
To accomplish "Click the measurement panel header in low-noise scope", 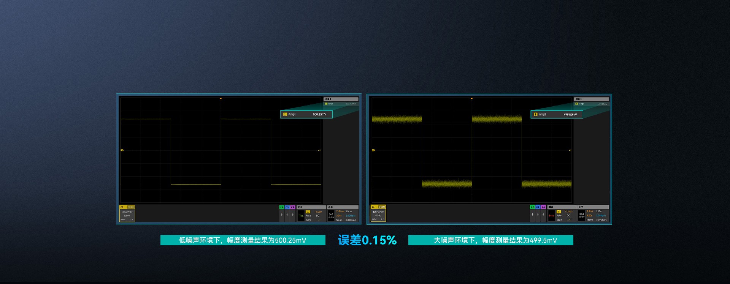I will [341, 99].
